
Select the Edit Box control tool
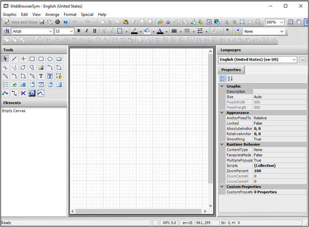coord(23,85)
